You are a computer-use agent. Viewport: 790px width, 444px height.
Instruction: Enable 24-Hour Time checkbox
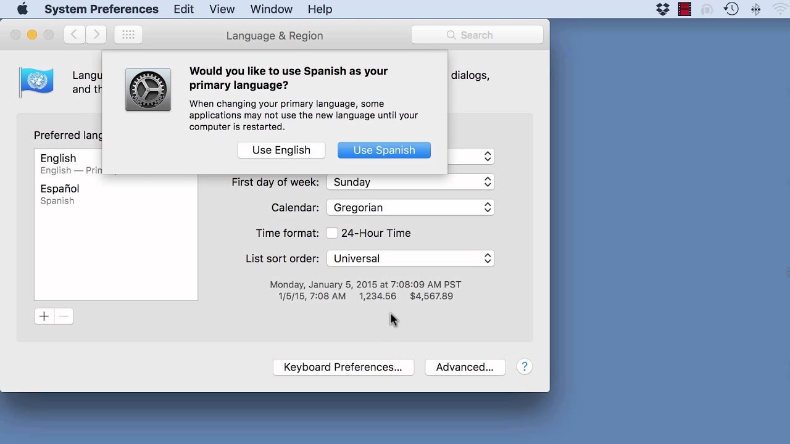click(332, 233)
